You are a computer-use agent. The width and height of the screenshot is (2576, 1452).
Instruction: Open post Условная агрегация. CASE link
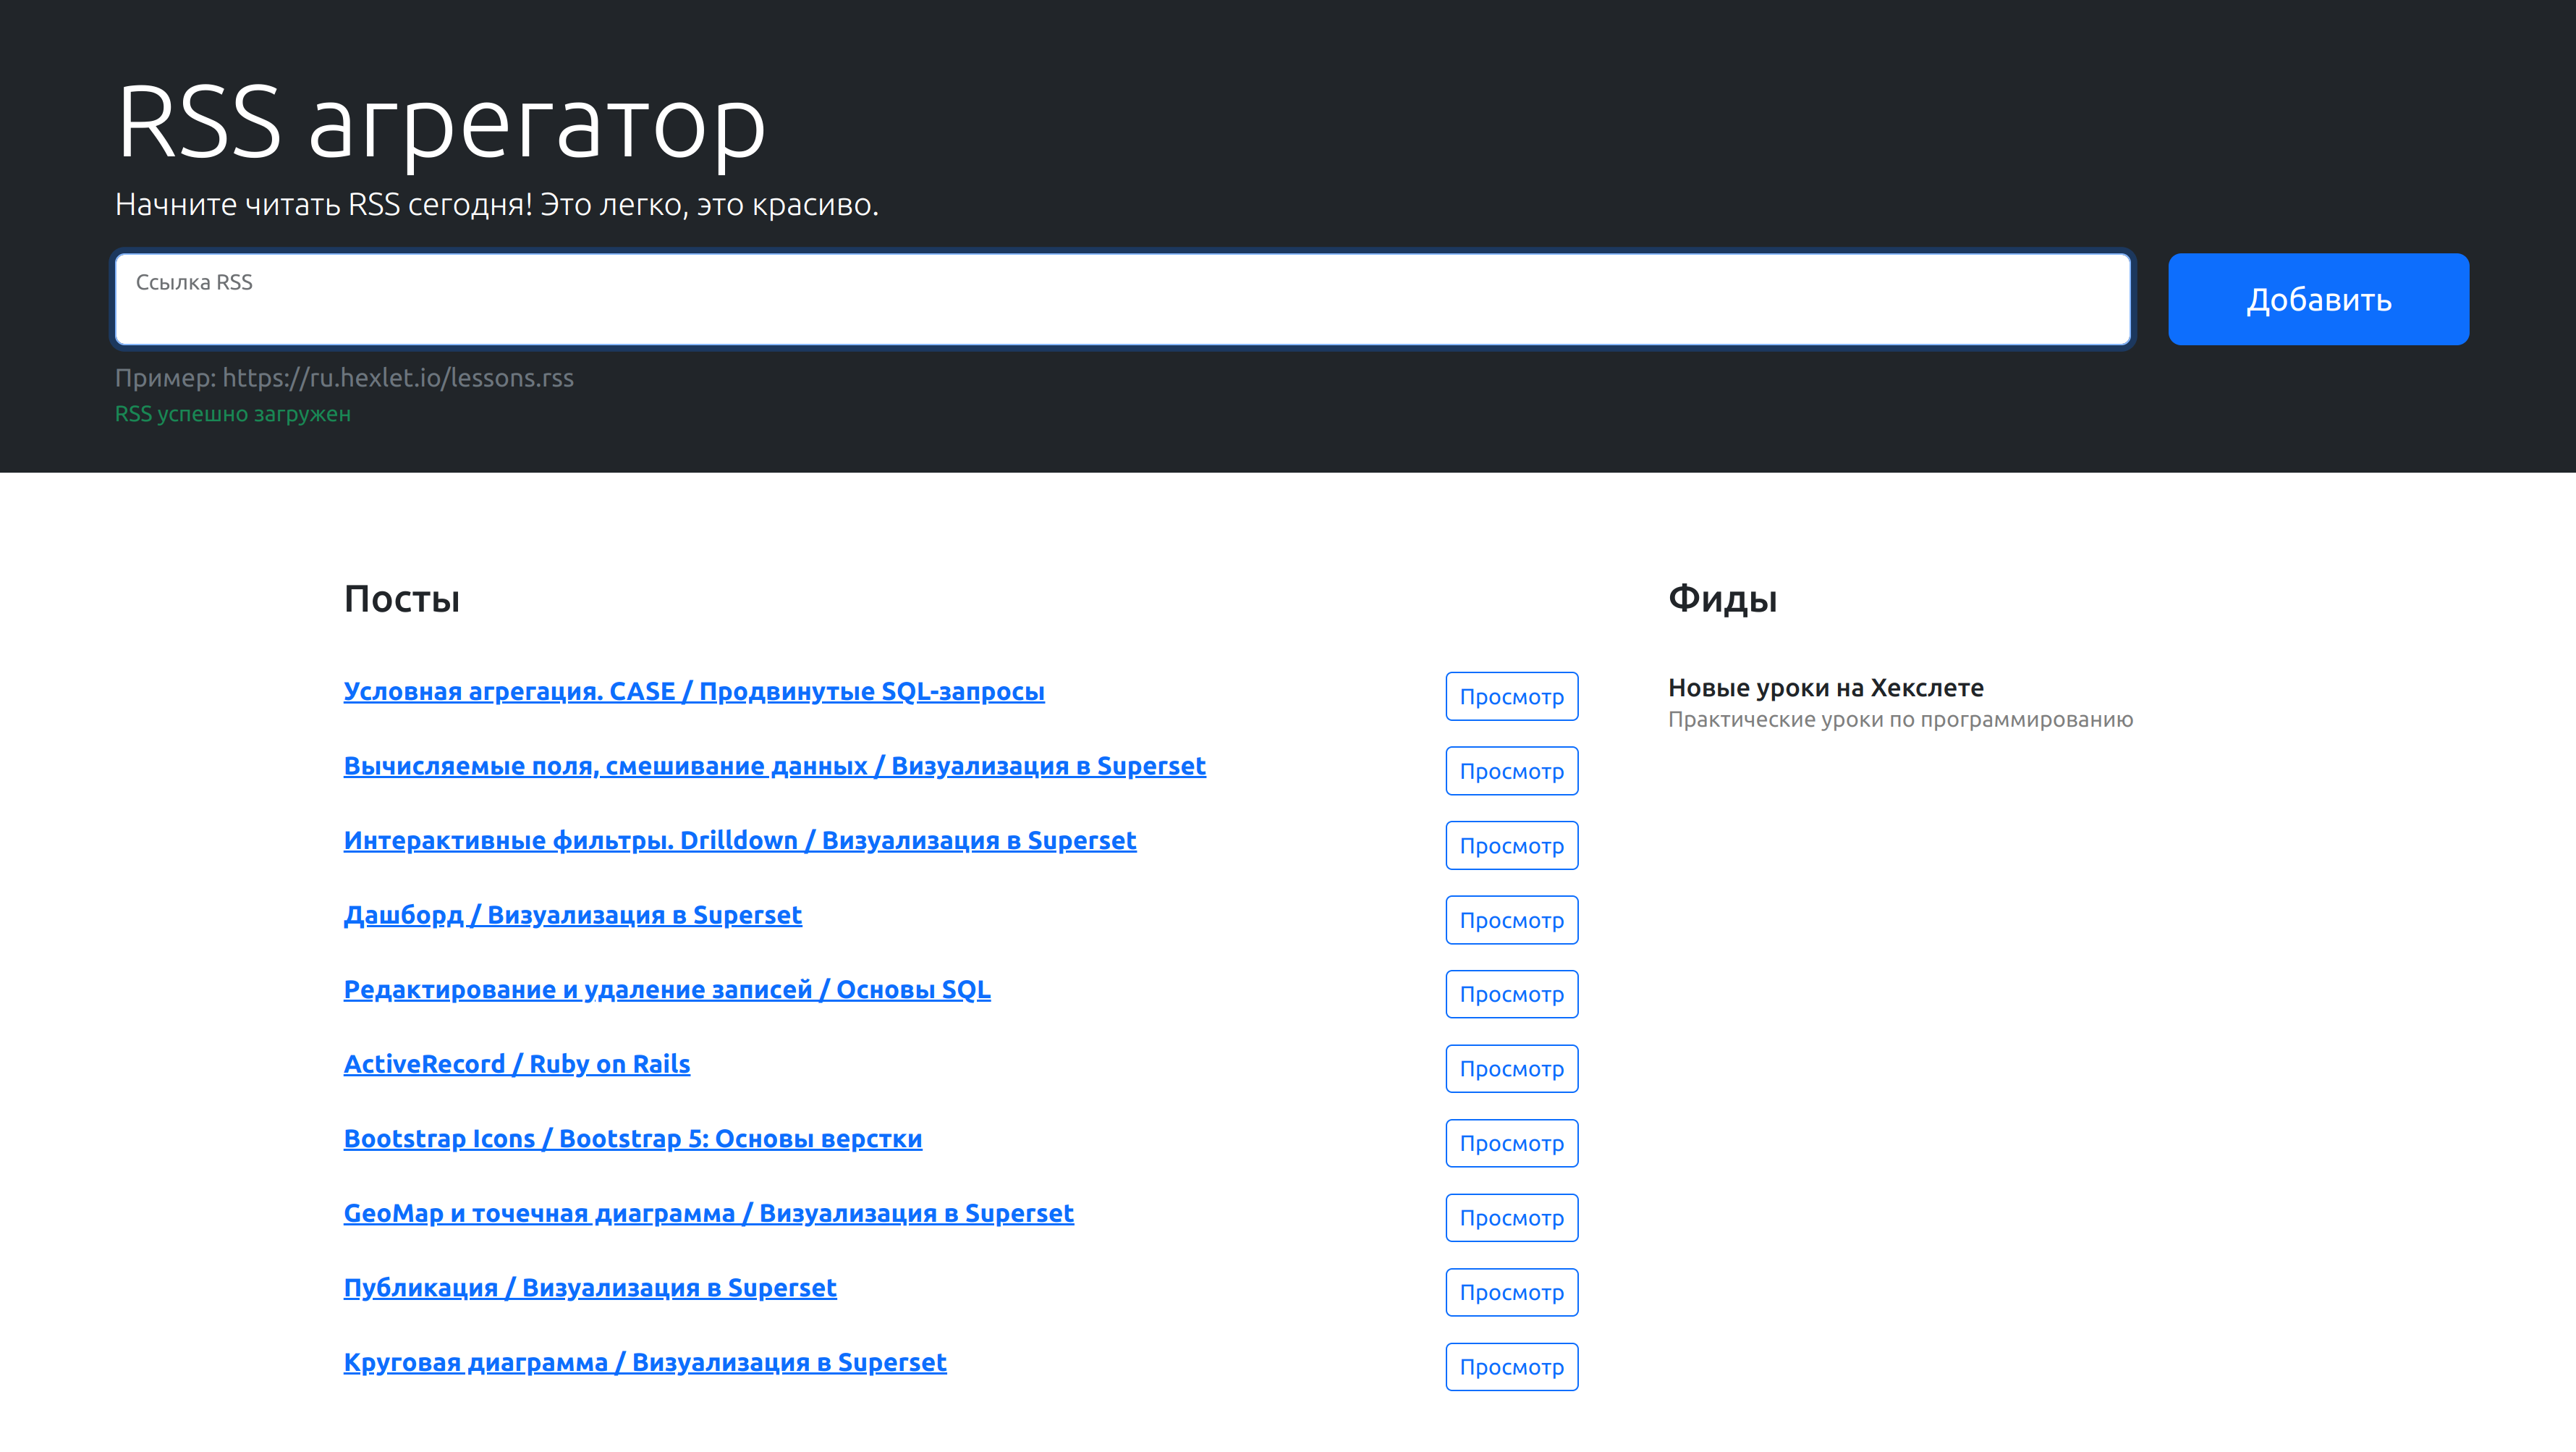coord(693,691)
